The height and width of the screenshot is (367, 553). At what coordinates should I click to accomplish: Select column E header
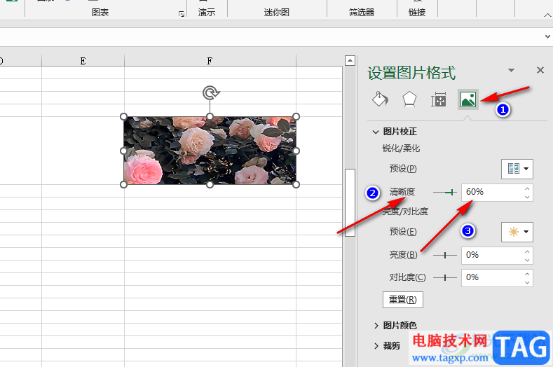[x=83, y=61]
